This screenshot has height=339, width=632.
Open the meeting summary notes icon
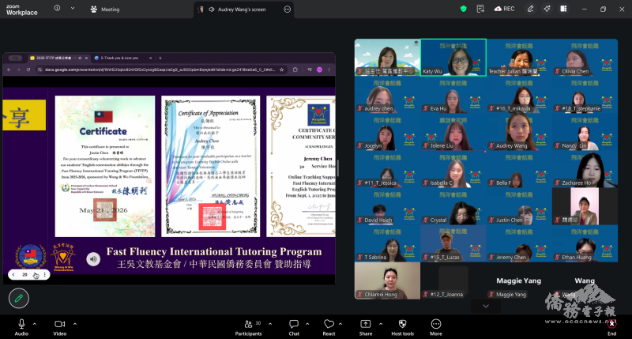point(480,9)
